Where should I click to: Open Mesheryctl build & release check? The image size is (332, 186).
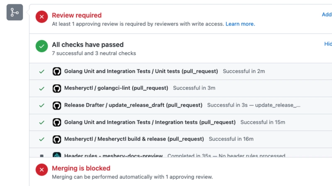(x=134, y=139)
